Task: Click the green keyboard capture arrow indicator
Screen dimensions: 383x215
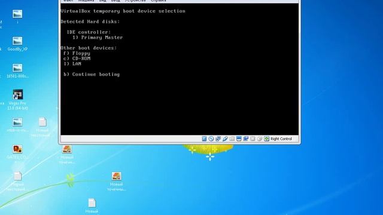Action: (x=266, y=139)
